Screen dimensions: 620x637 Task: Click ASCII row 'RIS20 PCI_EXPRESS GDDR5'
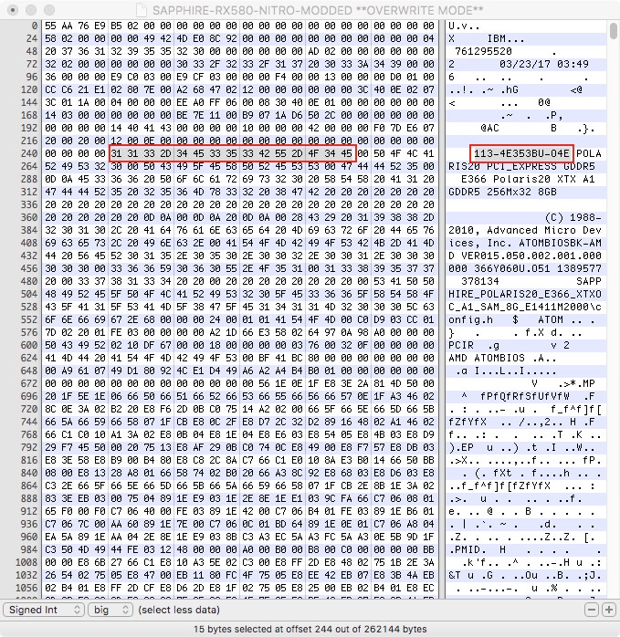(x=521, y=167)
